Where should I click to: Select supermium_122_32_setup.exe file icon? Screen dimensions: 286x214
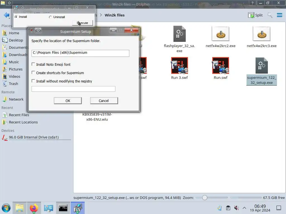(x=261, y=65)
